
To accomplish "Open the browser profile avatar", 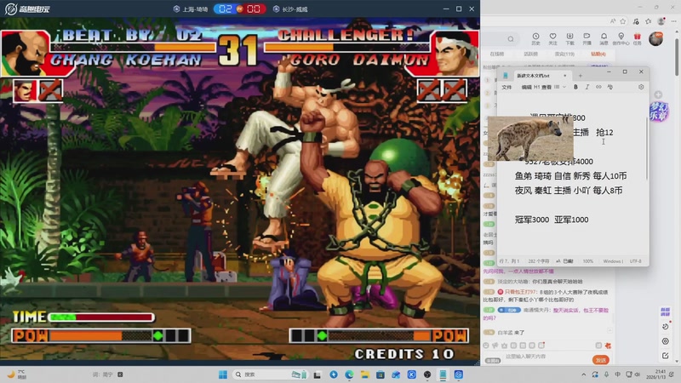I will click(661, 20).
